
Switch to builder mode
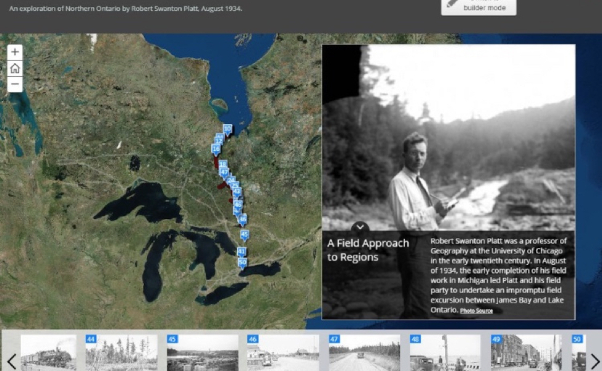[x=478, y=7]
